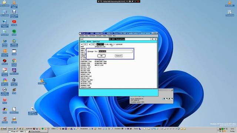Open the Windows Media Player desktop icon
This screenshot has height=133, width=237.
coord(5,92)
